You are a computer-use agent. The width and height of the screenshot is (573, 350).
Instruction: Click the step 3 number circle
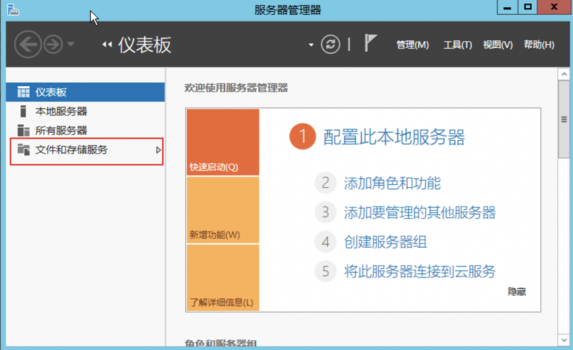coord(325,213)
